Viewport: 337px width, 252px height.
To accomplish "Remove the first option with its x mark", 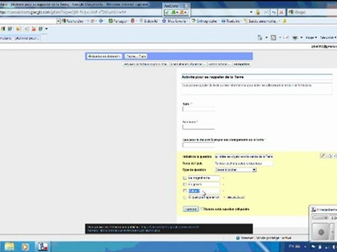I will [x=223, y=178].
